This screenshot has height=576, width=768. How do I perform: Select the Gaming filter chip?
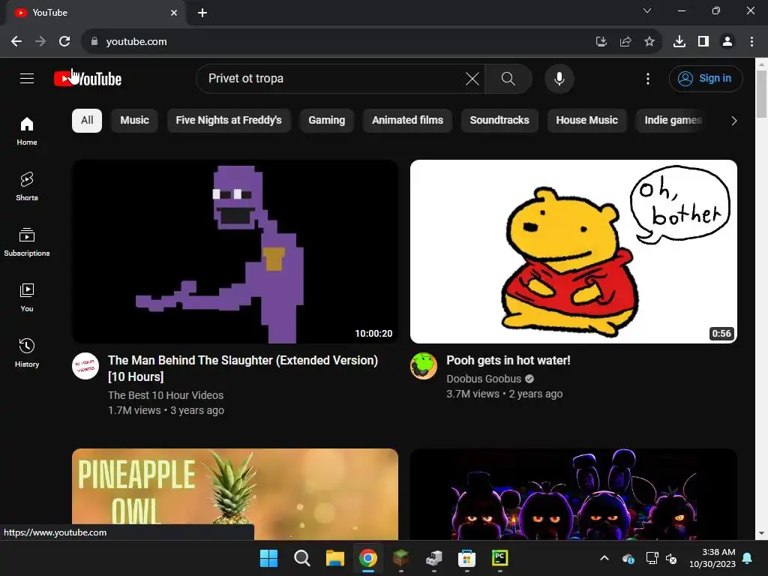click(x=327, y=121)
